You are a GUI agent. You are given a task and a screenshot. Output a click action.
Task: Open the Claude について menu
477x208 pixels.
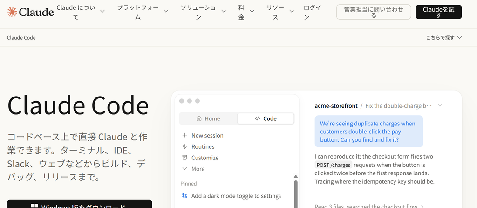80,12
